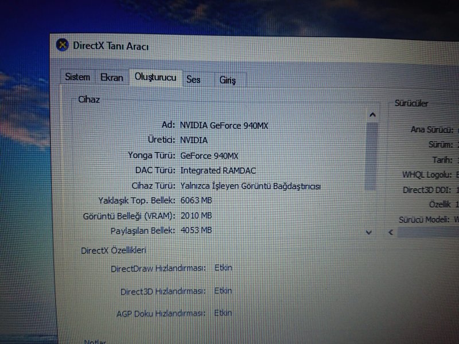Click the Yonga Türü: label

click(x=151, y=155)
